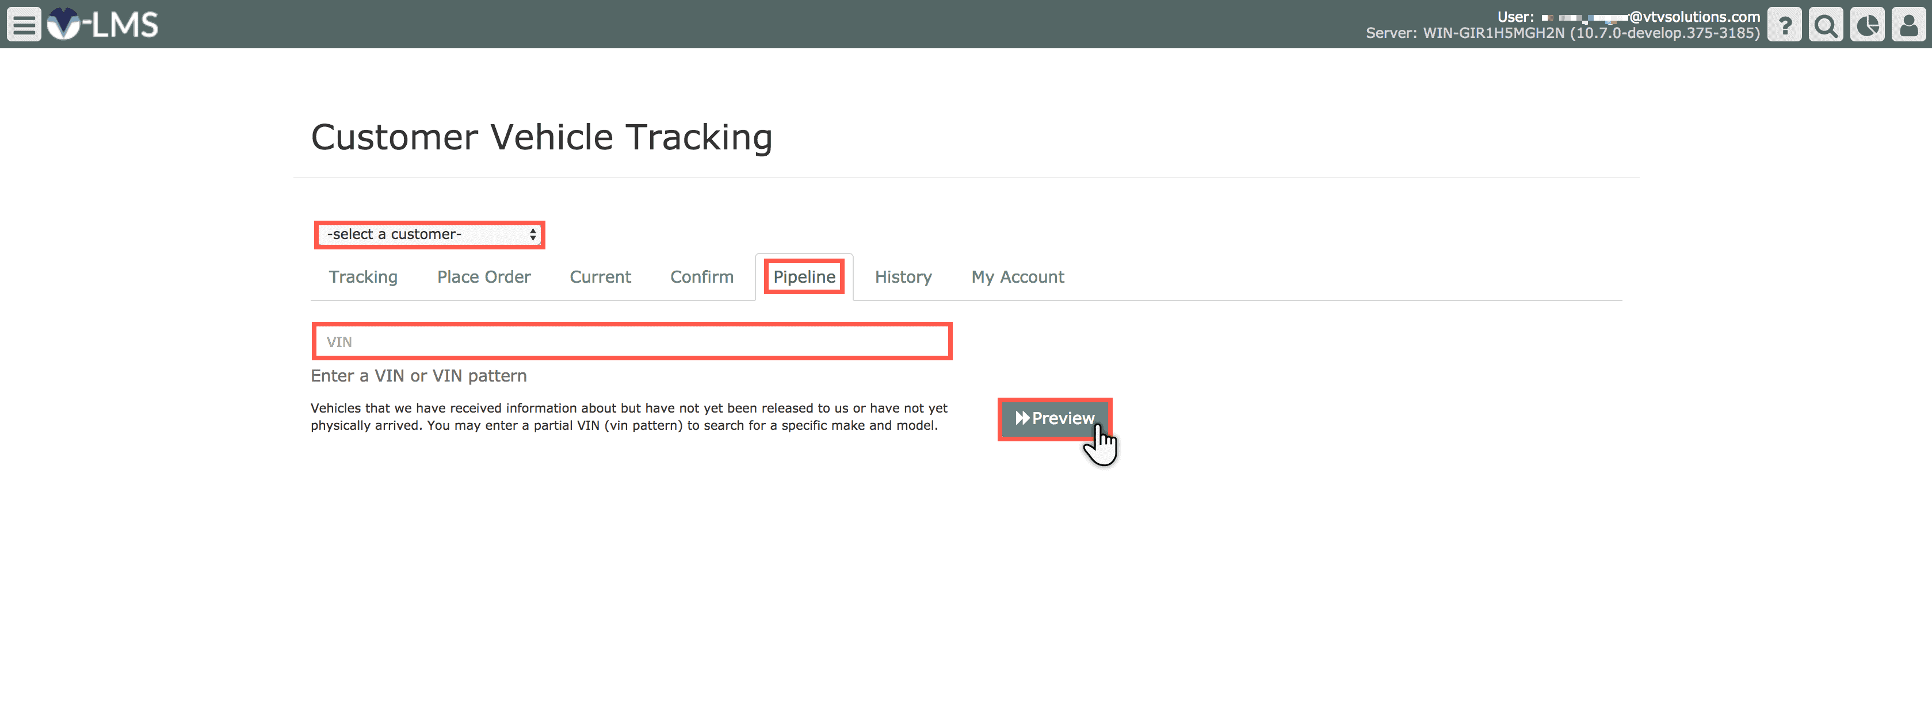This screenshot has height=716, width=1932.
Task: Click inside the VIN input field
Action: [x=632, y=342]
